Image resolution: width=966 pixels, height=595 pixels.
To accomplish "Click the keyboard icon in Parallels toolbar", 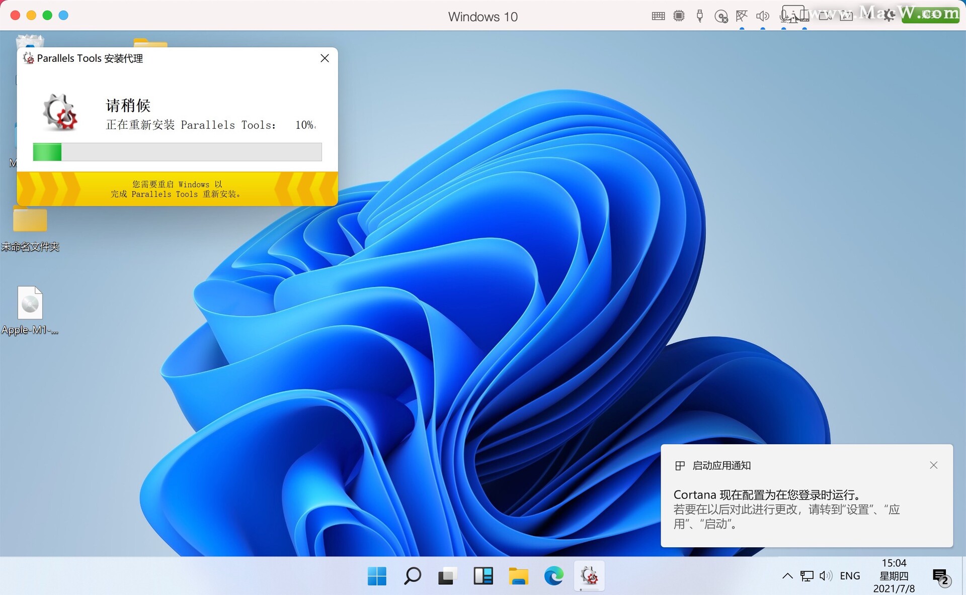I will 658,16.
